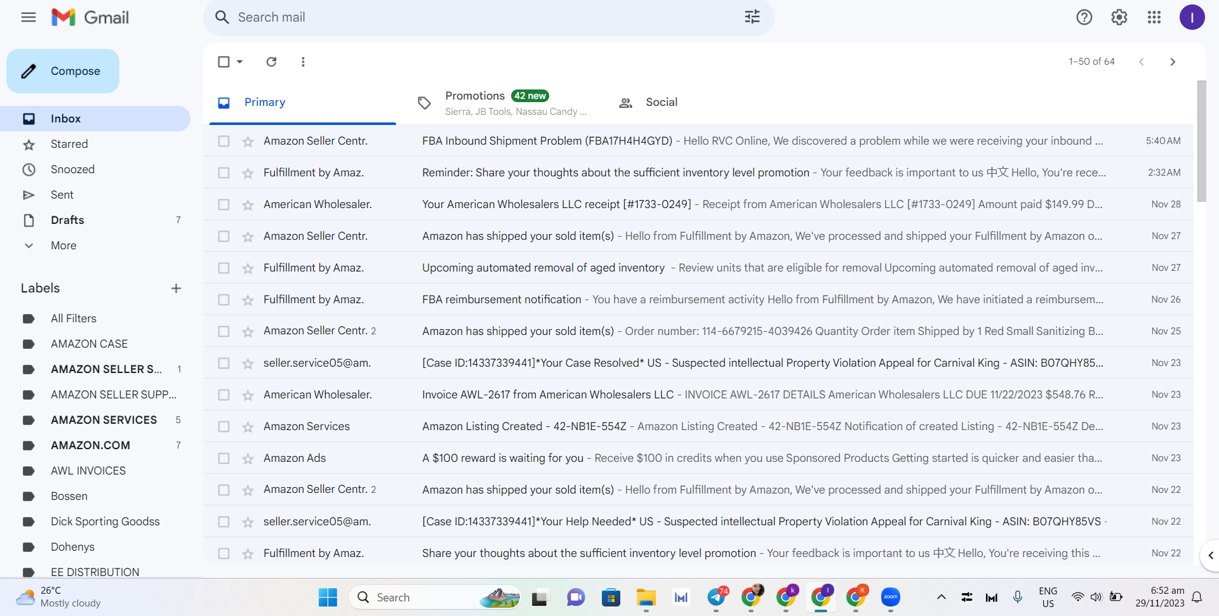The width and height of the screenshot is (1219, 616).
Task: Show hidden icons in the system tray
Action: tap(942, 597)
